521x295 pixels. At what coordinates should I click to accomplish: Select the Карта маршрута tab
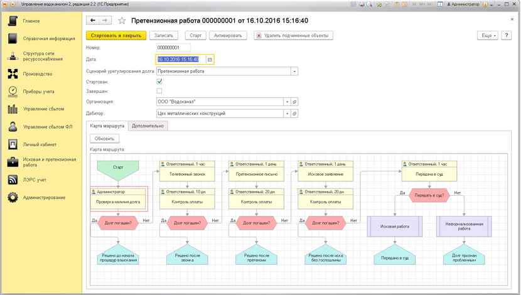107,126
